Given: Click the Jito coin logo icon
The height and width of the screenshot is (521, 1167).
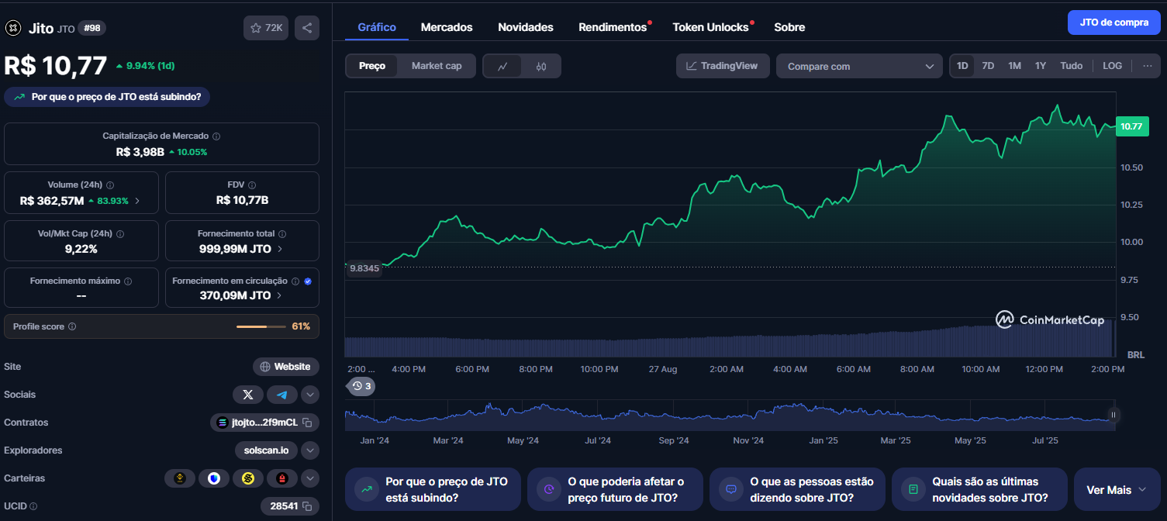Looking at the screenshot, I should (x=12, y=28).
